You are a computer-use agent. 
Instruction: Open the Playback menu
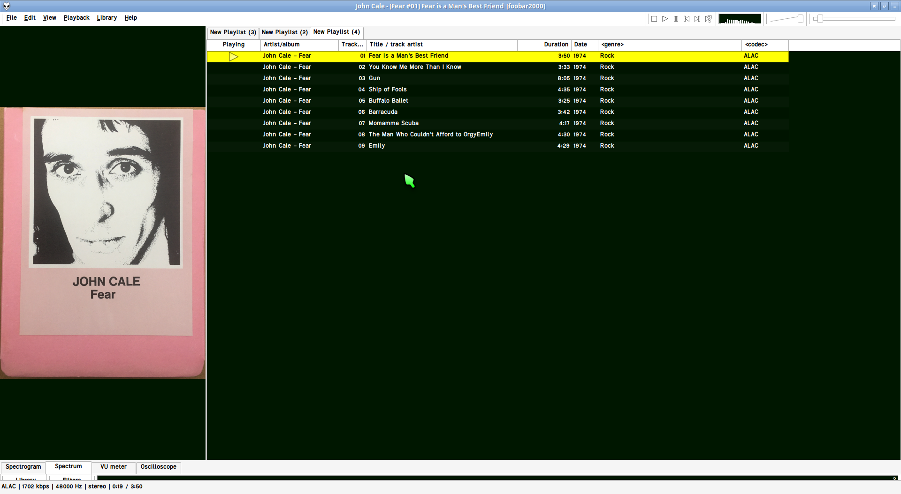(x=76, y=18)
